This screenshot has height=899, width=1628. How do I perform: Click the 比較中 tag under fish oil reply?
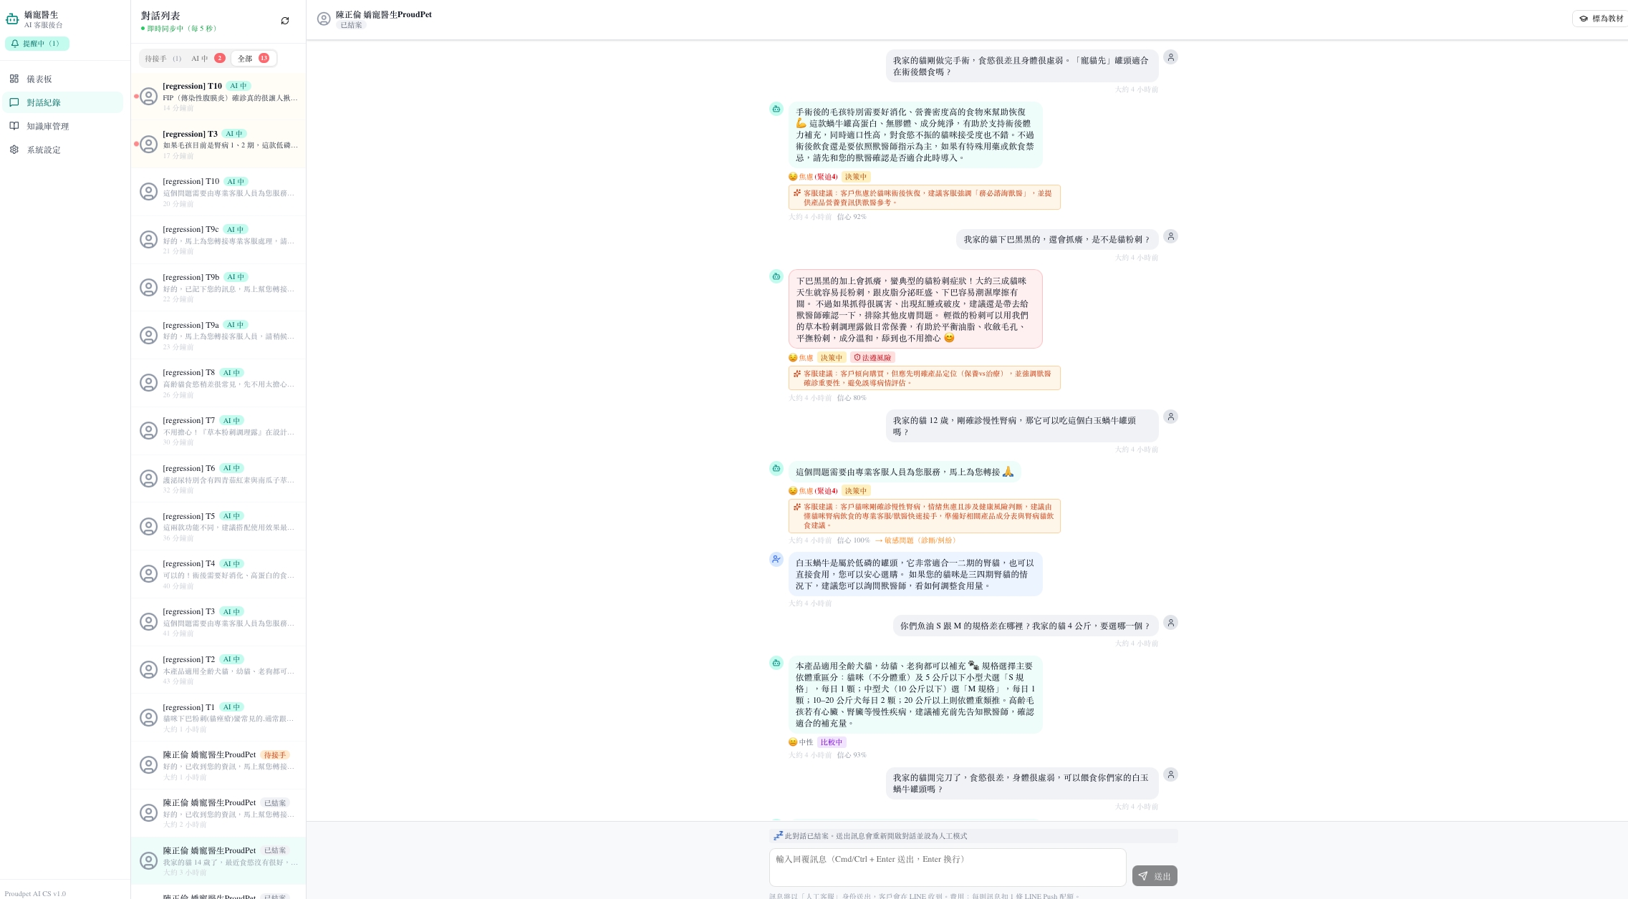[x=832, y=742]
